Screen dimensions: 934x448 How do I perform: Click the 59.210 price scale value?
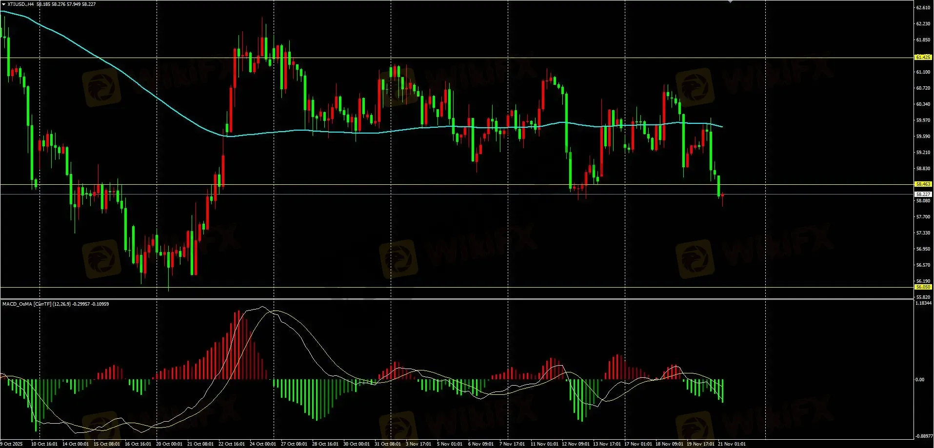click(923, 153)
